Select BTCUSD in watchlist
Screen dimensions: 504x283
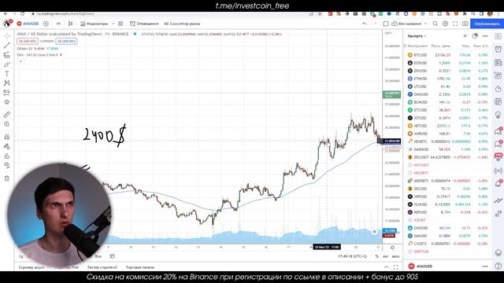tap(448, 55)
